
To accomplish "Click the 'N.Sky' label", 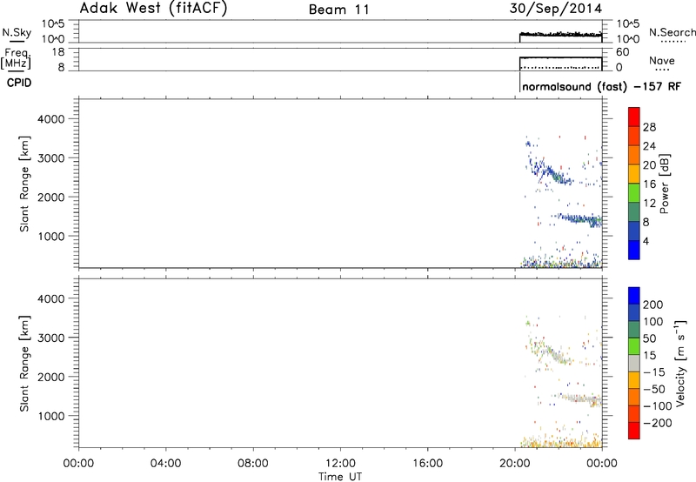I will [17, 32].
